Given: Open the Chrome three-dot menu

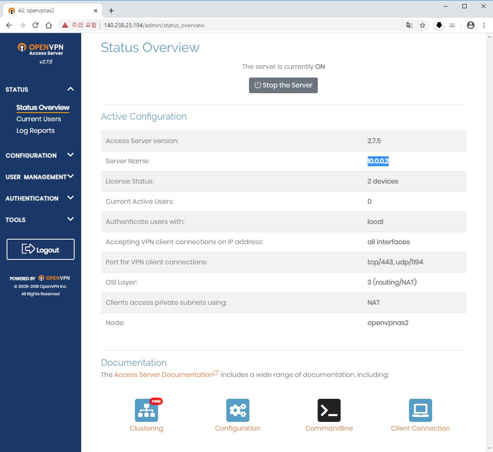Looking at the screenshot, I should 484,25.
